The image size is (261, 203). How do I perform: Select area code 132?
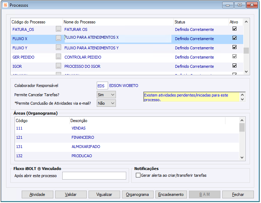coord(19,156)
